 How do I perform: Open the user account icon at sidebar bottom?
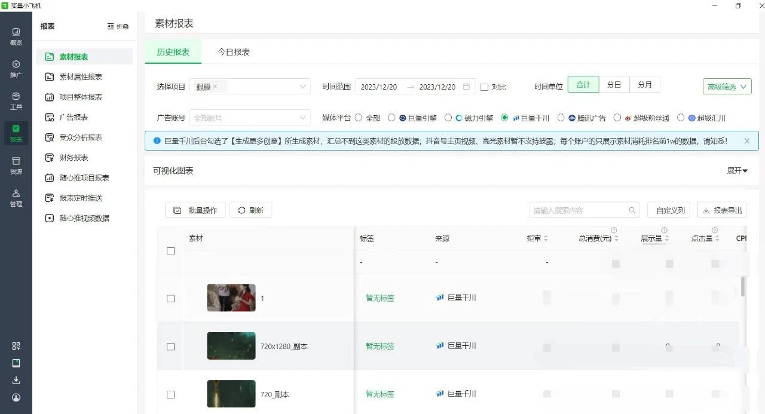pos(16,397)
